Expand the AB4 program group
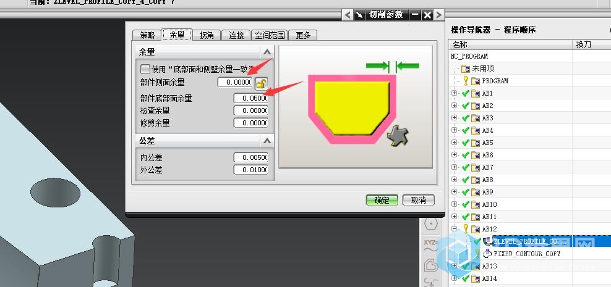This screenshot has height=287, width=611. point(455,130)
